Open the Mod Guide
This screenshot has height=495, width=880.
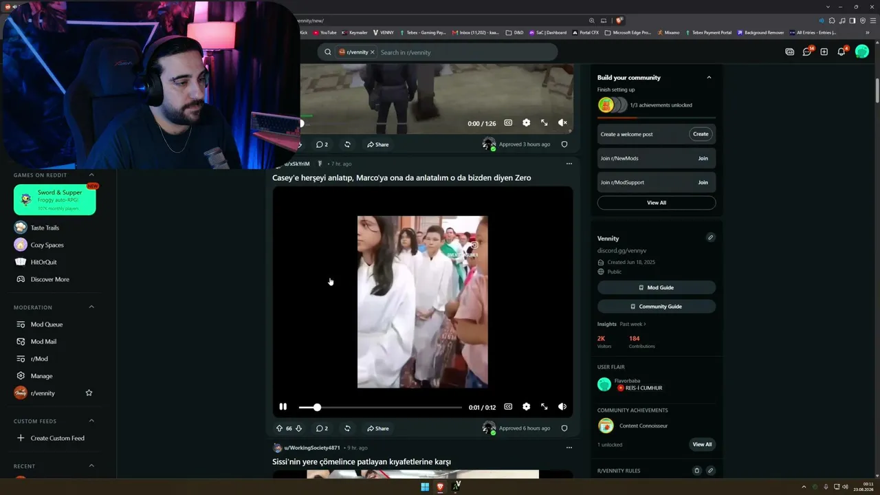pos(657,287)
